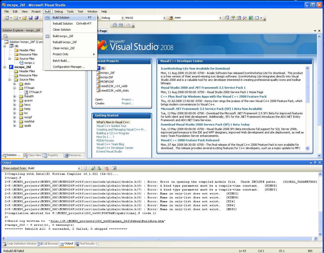Expand the mcnpf folder node
Viewport: 324px width, 253px height.
[15, 117]
